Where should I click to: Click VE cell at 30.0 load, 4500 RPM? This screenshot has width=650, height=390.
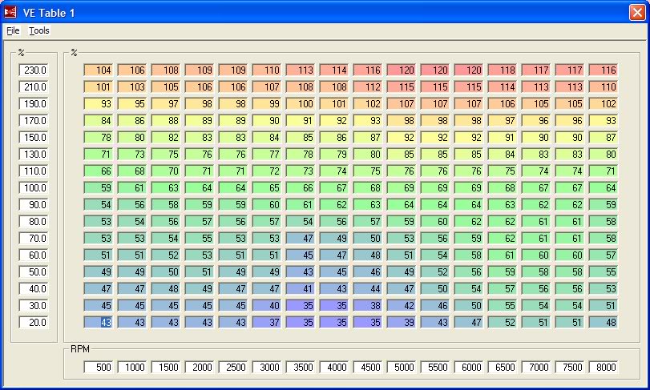369,305
